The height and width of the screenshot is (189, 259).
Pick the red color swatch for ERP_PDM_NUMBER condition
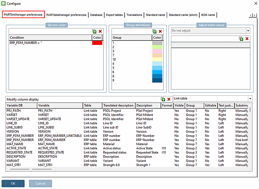pos(97,42)
